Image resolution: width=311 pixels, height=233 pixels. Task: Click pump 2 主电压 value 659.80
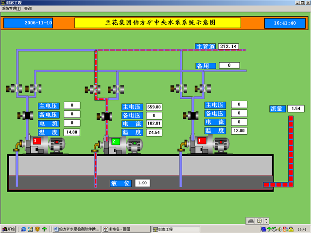[154, 107]
